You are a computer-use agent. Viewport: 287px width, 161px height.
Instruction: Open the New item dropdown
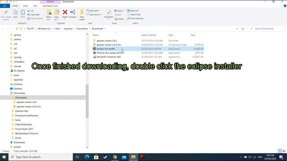93,11
